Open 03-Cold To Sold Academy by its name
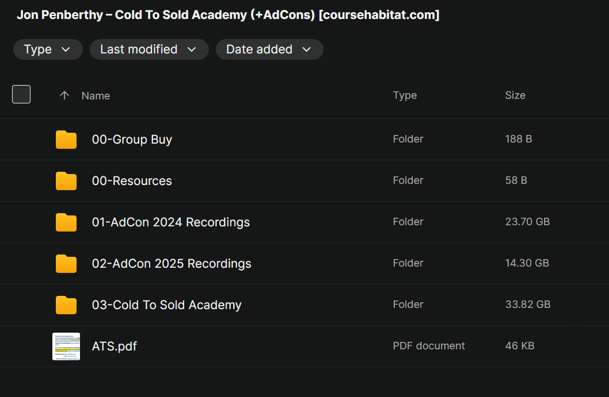The width and height of the screenshot is (609, 397). point(167,305)
